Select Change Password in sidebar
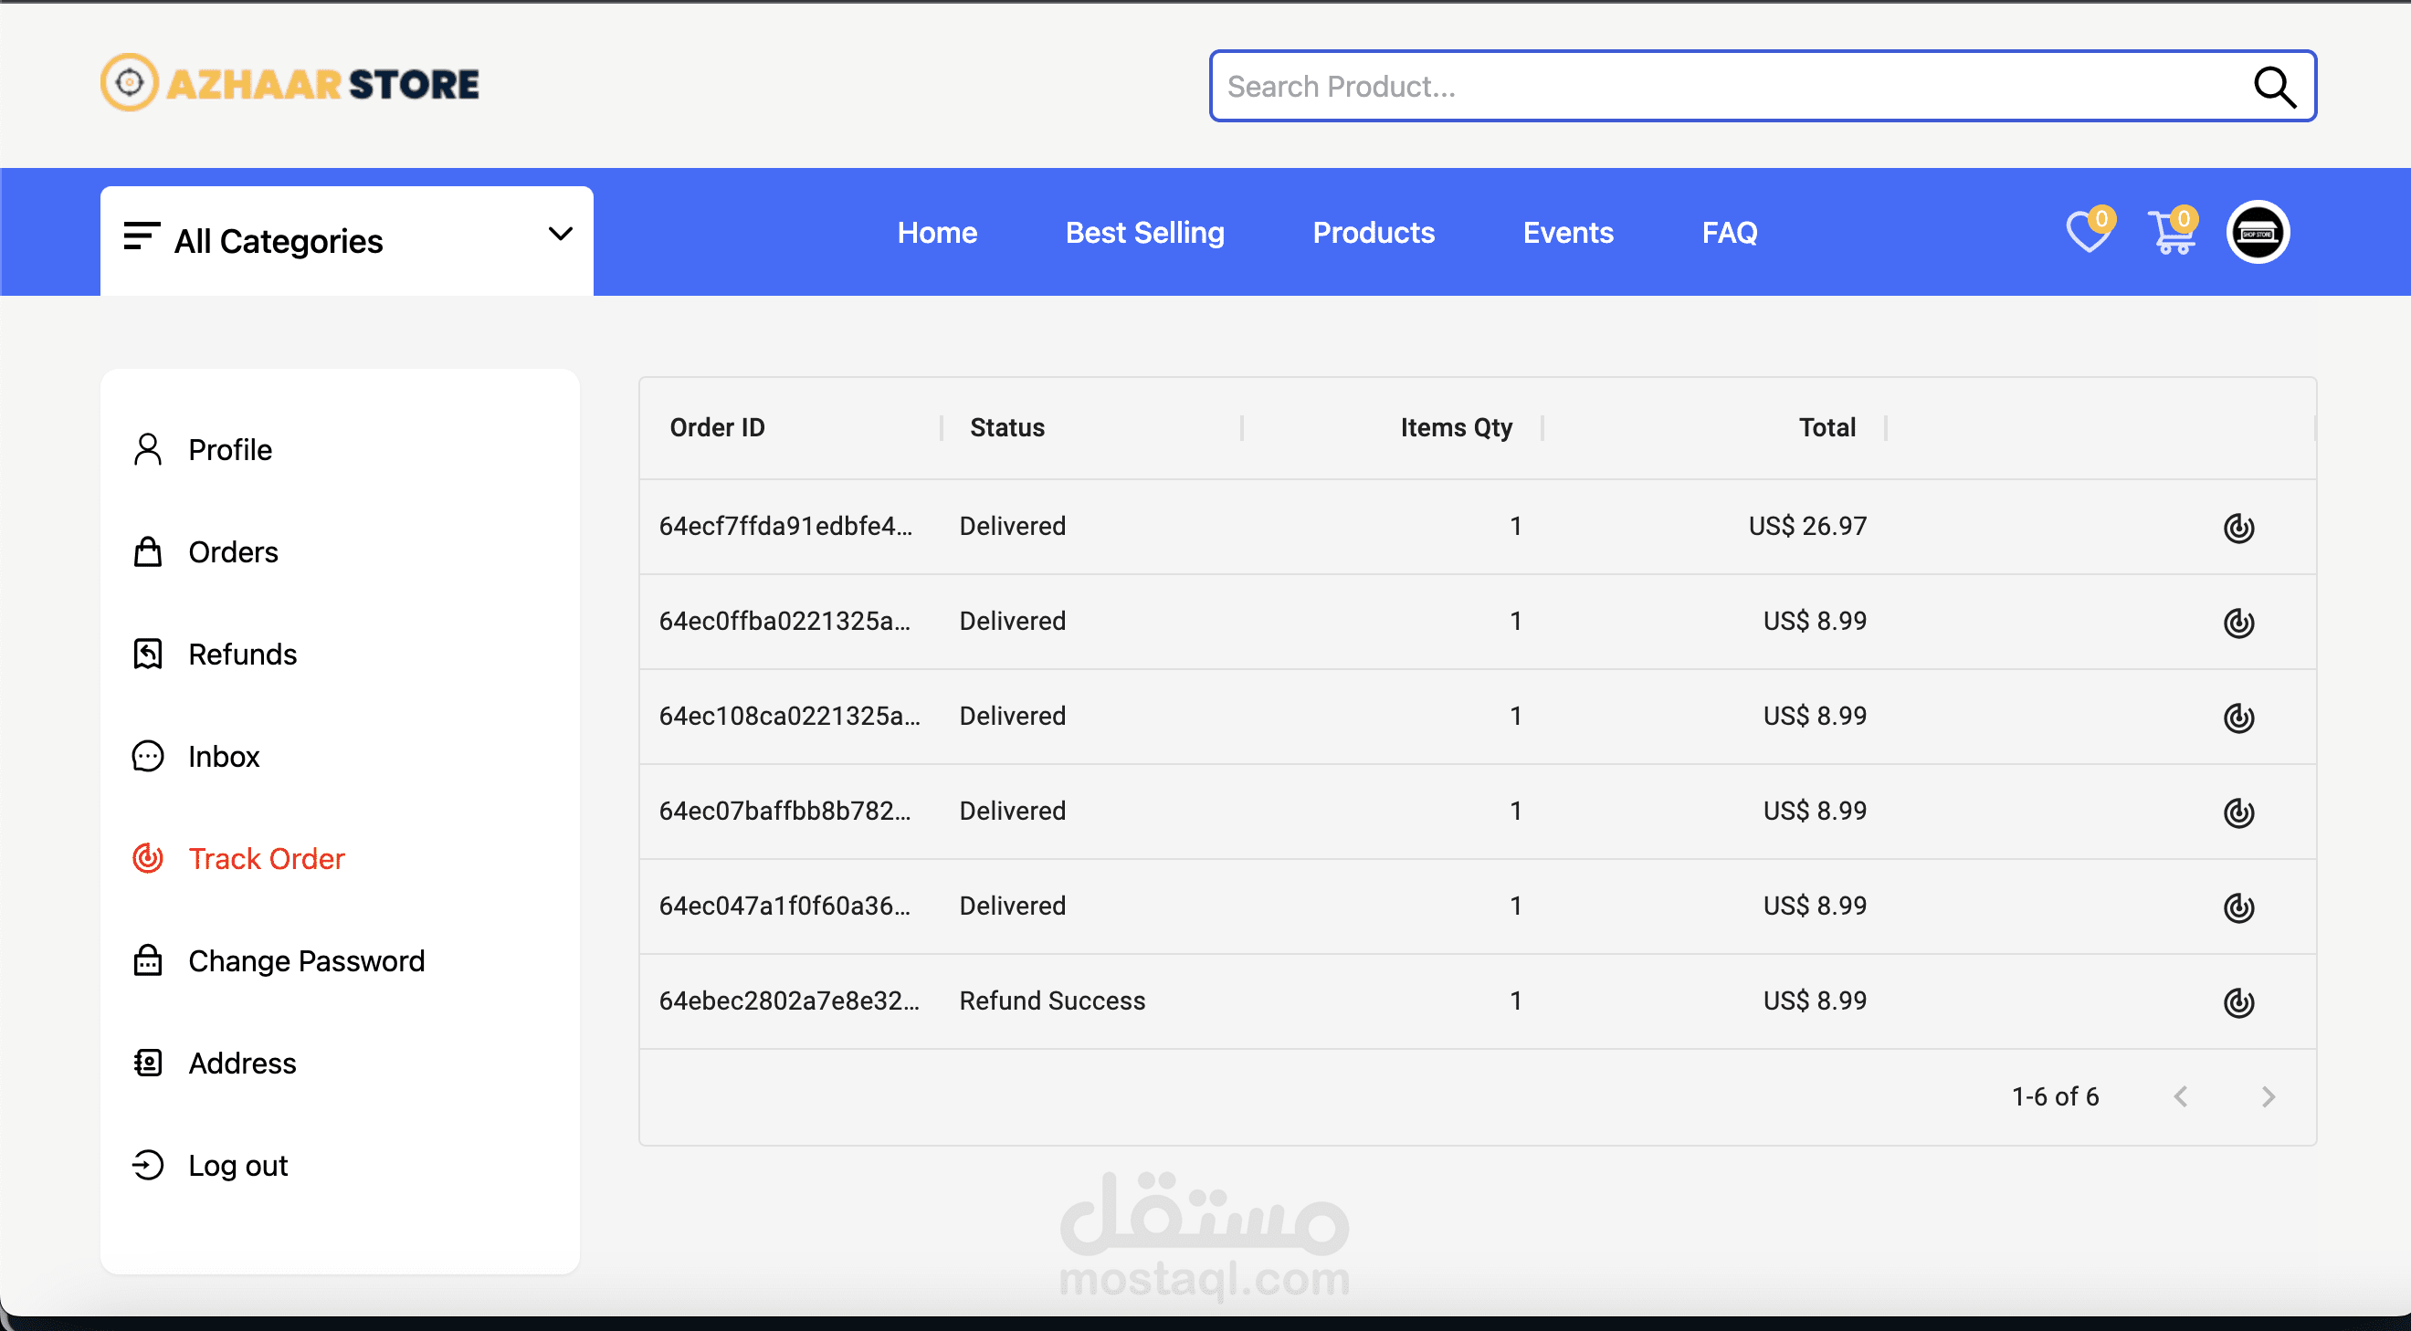The width and height of the screenshot is (2411, 1331). [x=306, y=960]
